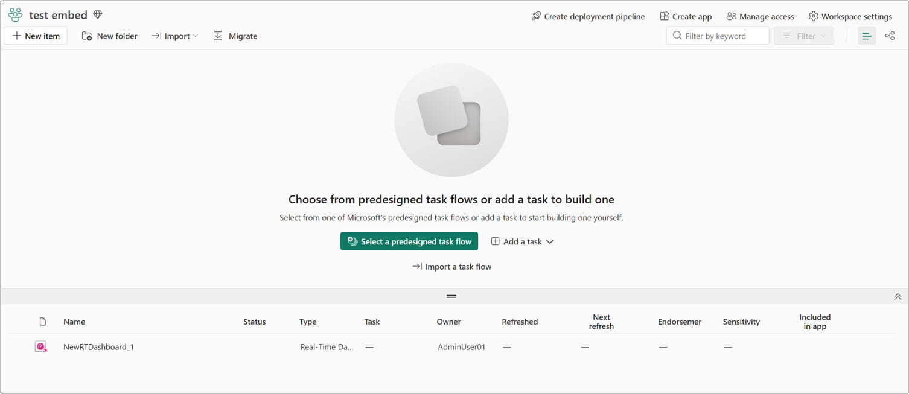
Task: Click the New item button
Action: click(x=36, y=36)
